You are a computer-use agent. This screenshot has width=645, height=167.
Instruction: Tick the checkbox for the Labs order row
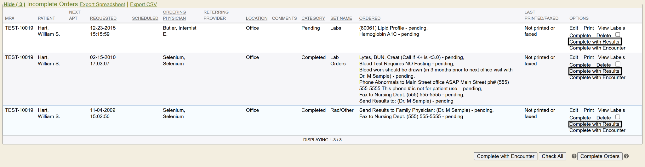coord(618,35)
